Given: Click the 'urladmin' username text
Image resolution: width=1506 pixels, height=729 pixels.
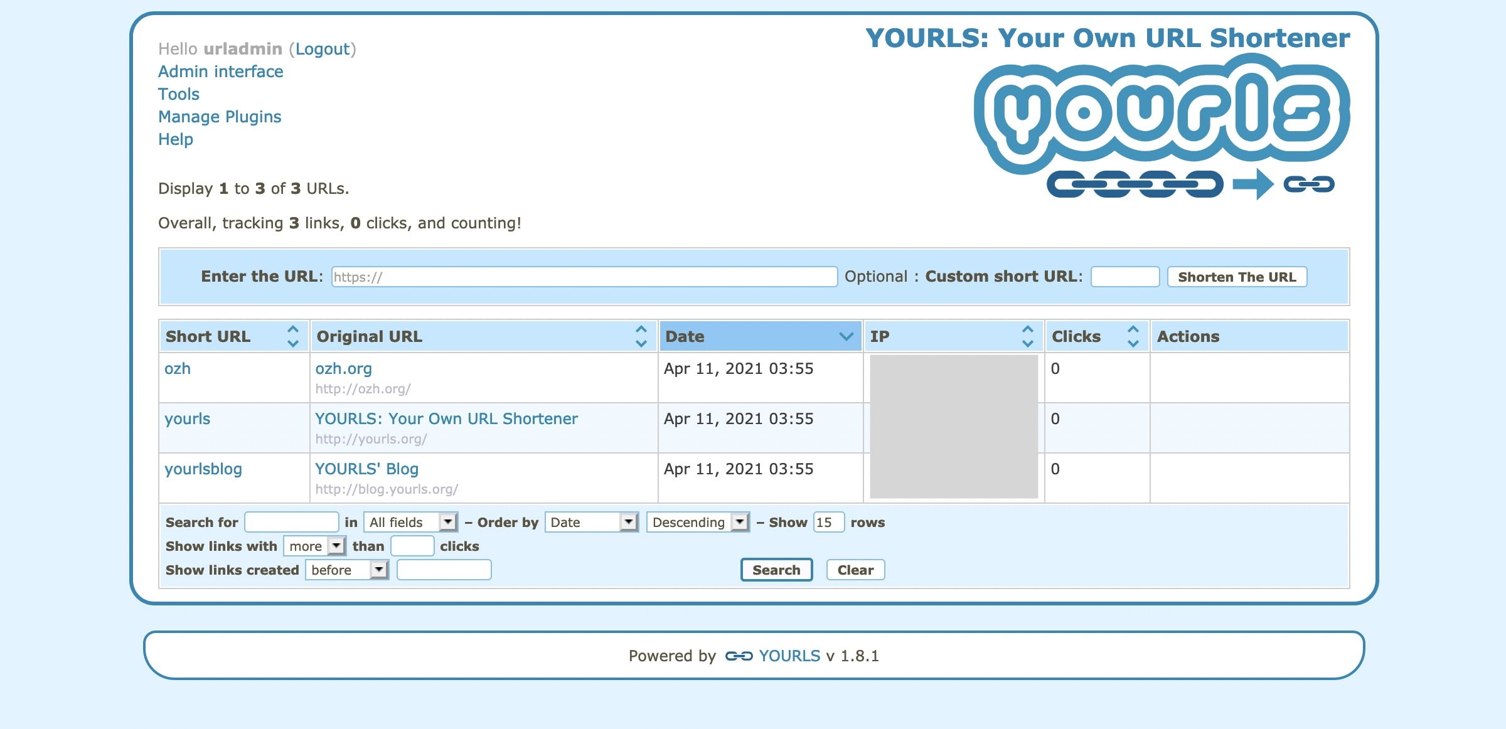Looking at the screenshot, I should [x=243, y=49].
